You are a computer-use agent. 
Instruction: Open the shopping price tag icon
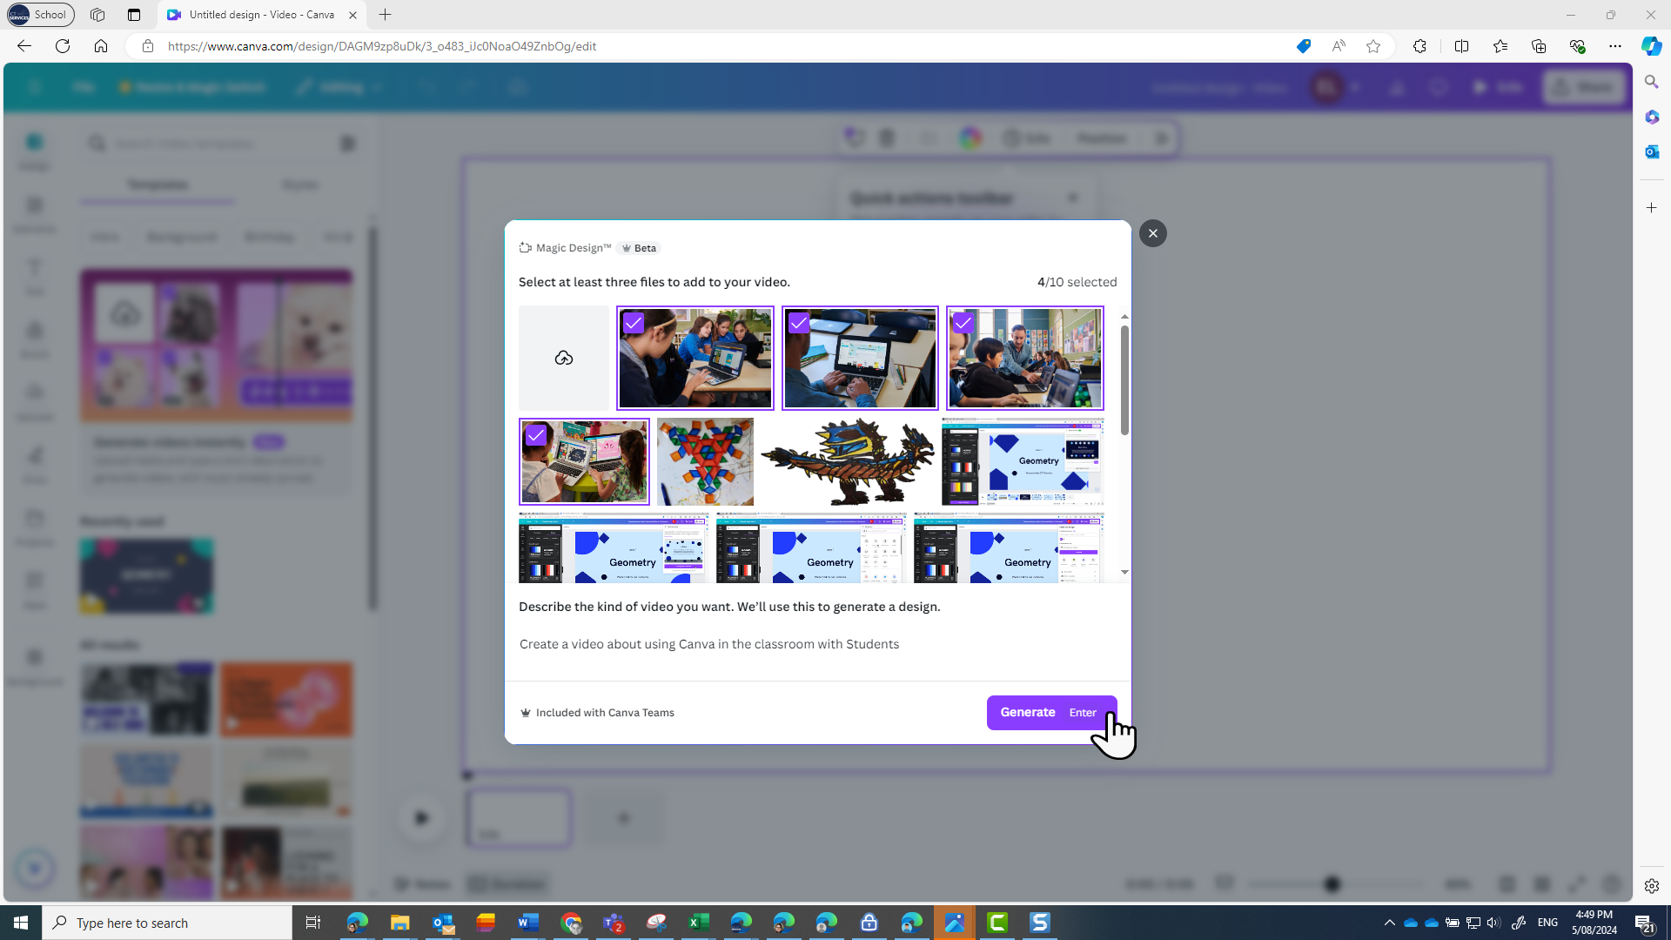[x=1303, y=46]
